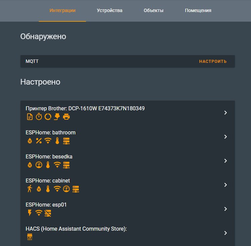The image size is (251, 246).
Task: Click besedka pressure gauge icon
Action: tap(39, 165)
